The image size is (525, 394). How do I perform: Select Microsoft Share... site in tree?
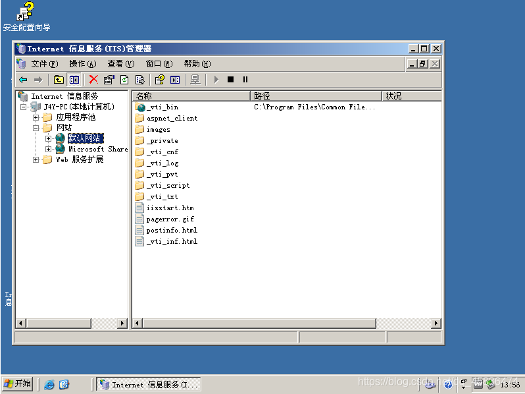click(x=98, y=149)
